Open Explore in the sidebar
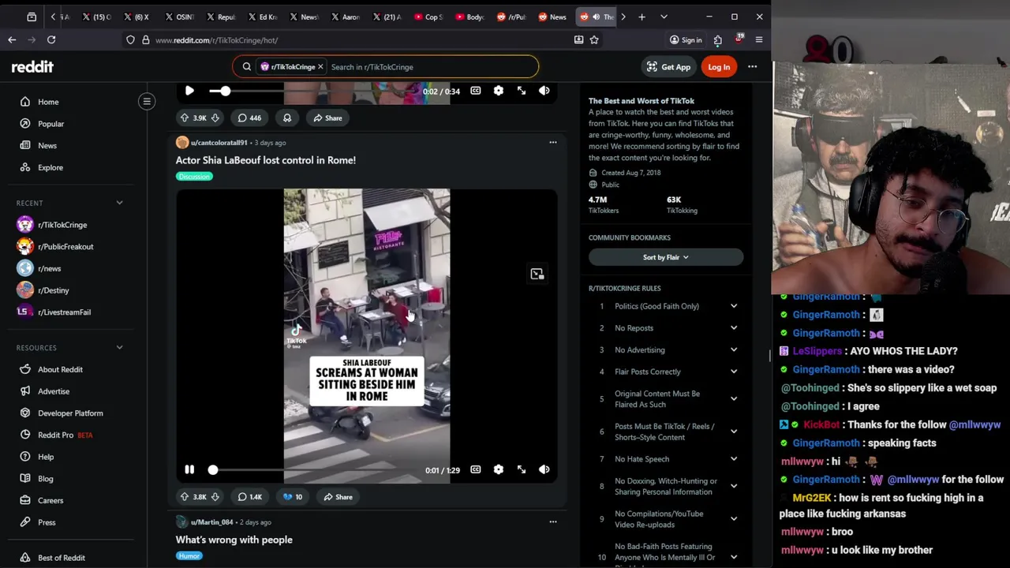This screenshot has width=1010, height=568. [x=50, y=167]
